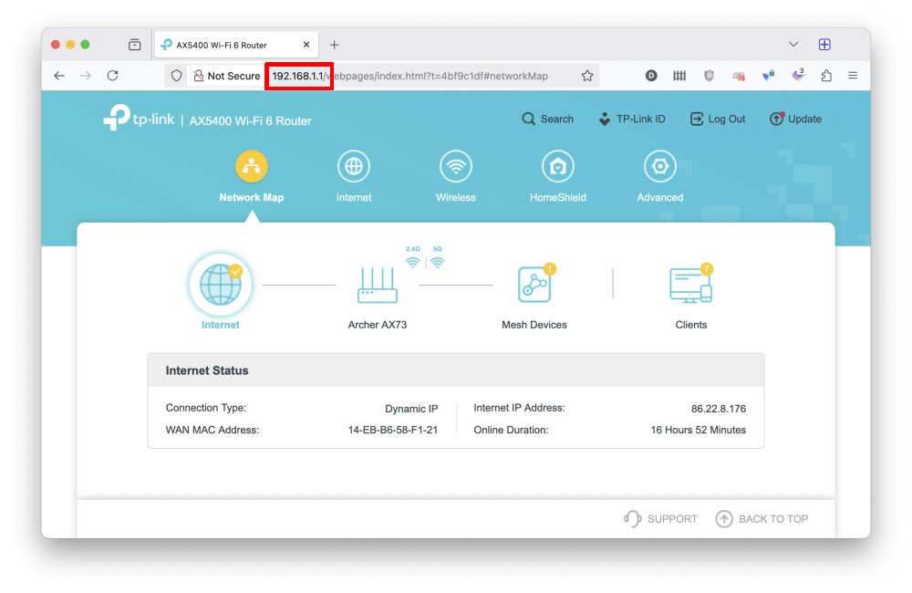Click the SUPPORT link
Viewport: 912px width, 593px height.
660,518
